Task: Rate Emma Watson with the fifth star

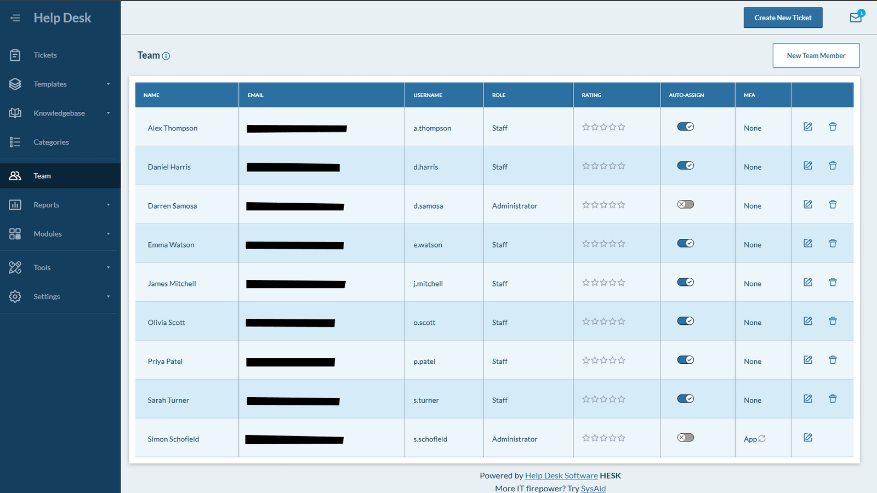Action: (622, 244)
